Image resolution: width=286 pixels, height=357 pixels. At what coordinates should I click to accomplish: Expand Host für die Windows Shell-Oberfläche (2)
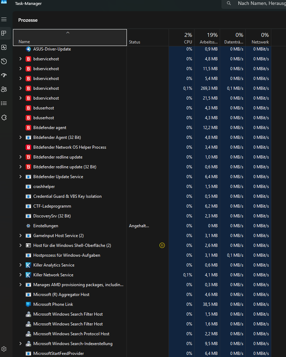tap(20, 245)
